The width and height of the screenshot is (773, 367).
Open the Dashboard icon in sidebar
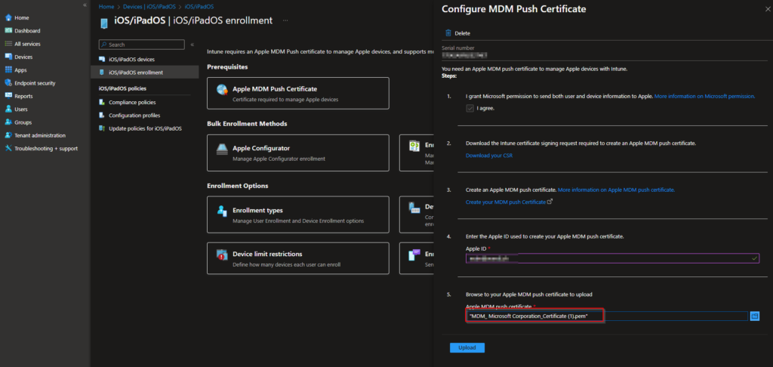pyautogui.click(x=8, y=30)
